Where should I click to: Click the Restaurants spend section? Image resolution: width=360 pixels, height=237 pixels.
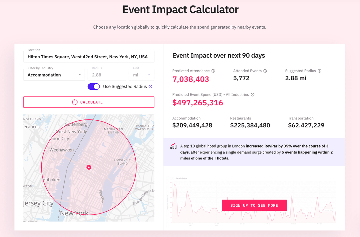coord(250,125)
